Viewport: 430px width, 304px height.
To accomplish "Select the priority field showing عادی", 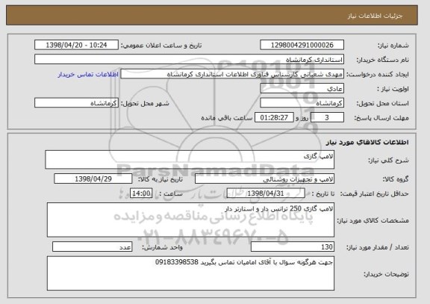I will [x=302, y=89].
